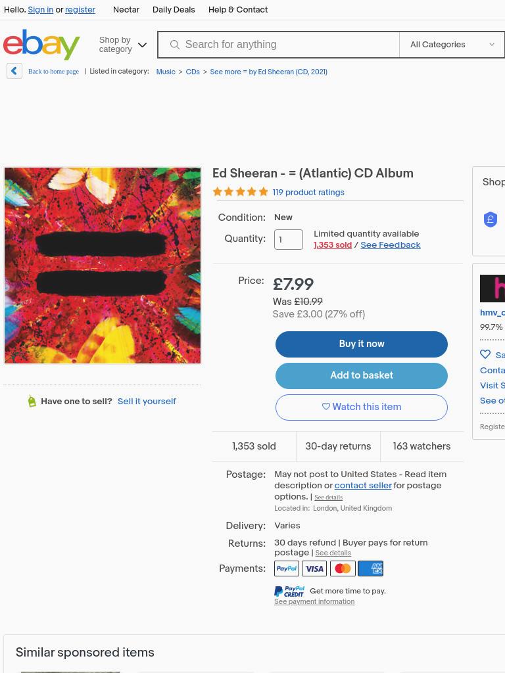Click the Ed Sheeran album cover image
The image size is (505, 673).
(102, 266)
